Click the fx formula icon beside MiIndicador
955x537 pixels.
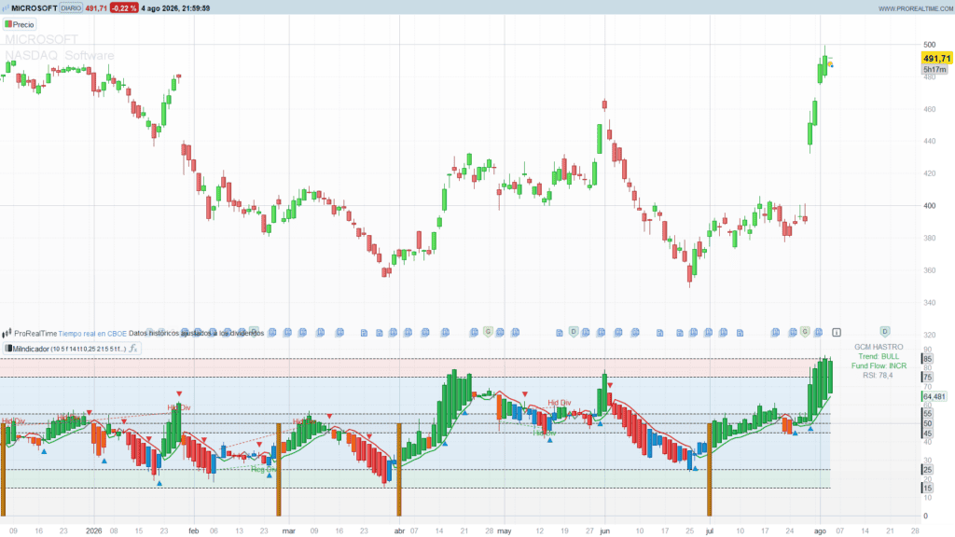pyautogui.click(x=133, y=349)
